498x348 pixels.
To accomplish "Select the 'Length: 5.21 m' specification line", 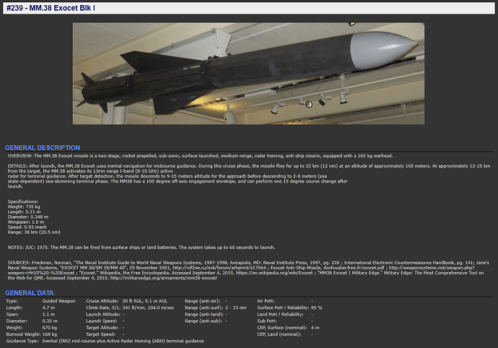I will coord(24,212).
